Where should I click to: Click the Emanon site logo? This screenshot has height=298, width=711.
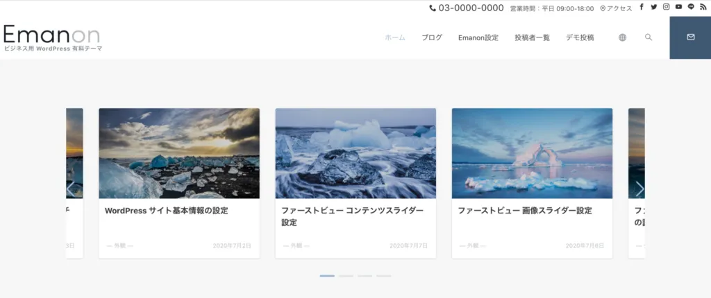(51, 35)
